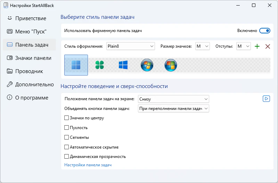This screenshot has height=183, width=278.
Task: Click the red X delete icon
Action: click(268, 46)
